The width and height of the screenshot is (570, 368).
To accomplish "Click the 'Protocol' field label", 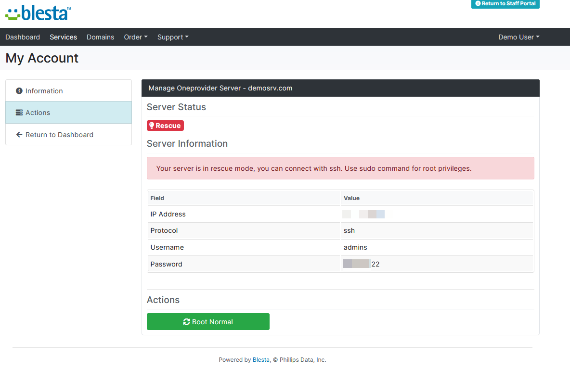I will [x=164, y=231].
